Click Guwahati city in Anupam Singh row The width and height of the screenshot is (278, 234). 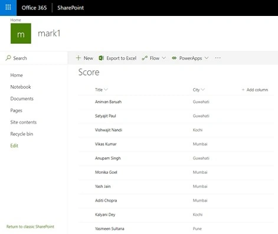point(201,158)
